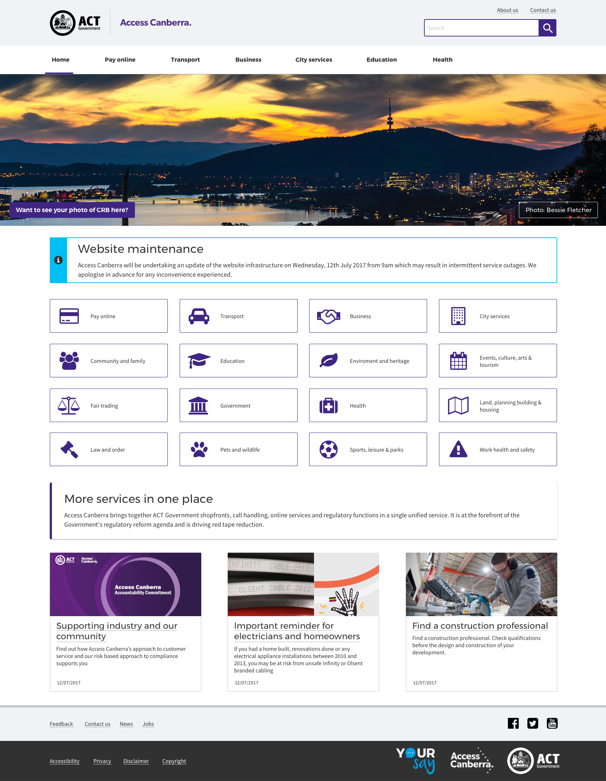Open the ACT Government crest logo in header
This screenshot has height=781, width=606.
click(x=75, y=23)
